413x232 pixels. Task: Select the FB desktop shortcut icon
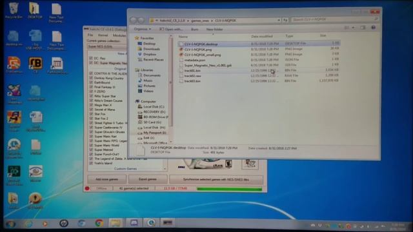tap(35, 64)
